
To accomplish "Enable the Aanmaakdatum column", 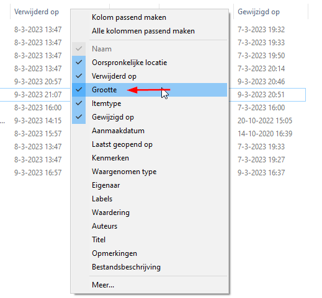I will pyautogui.click(x=150, y=131).
